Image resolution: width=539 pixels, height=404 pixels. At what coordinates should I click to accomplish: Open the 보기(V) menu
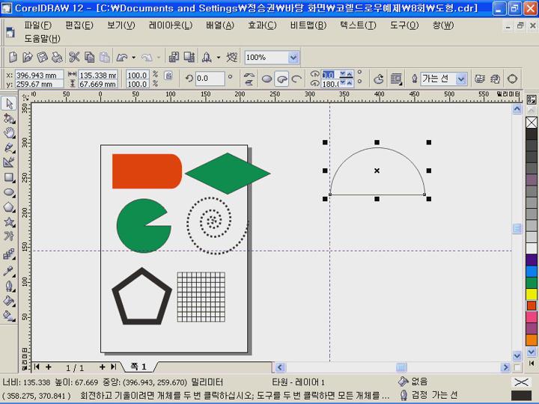point(121,25)
